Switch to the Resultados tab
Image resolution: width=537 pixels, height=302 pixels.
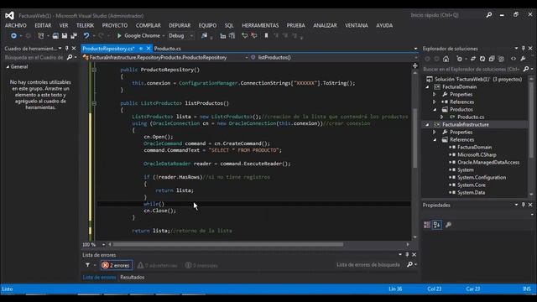tap(133, 278)
